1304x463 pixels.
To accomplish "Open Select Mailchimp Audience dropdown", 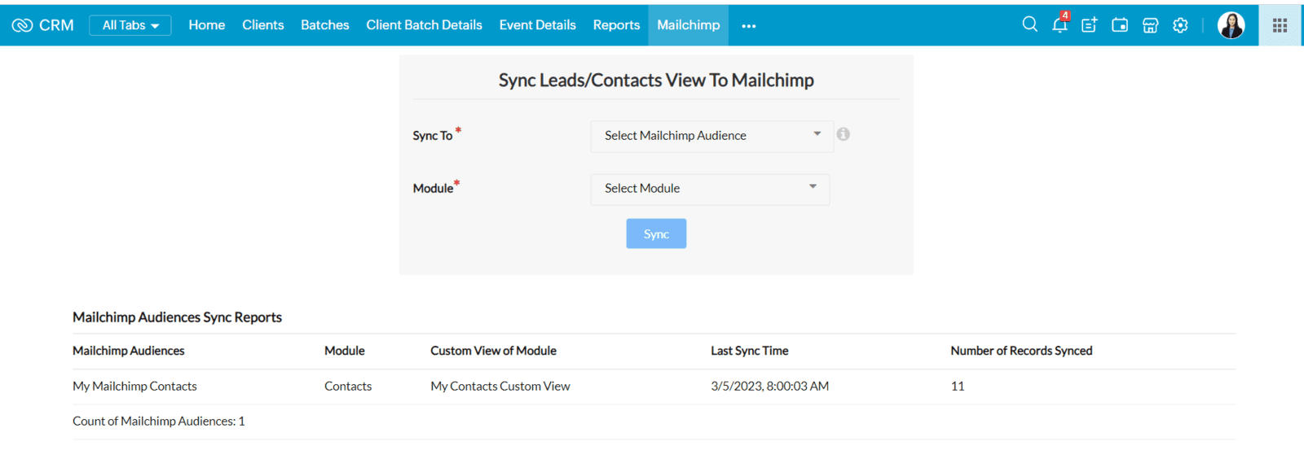I will 711,136.
